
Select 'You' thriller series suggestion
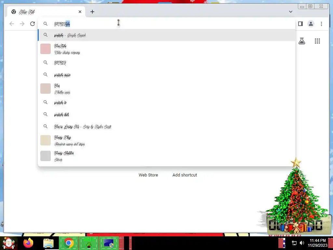tap(166, 89)
